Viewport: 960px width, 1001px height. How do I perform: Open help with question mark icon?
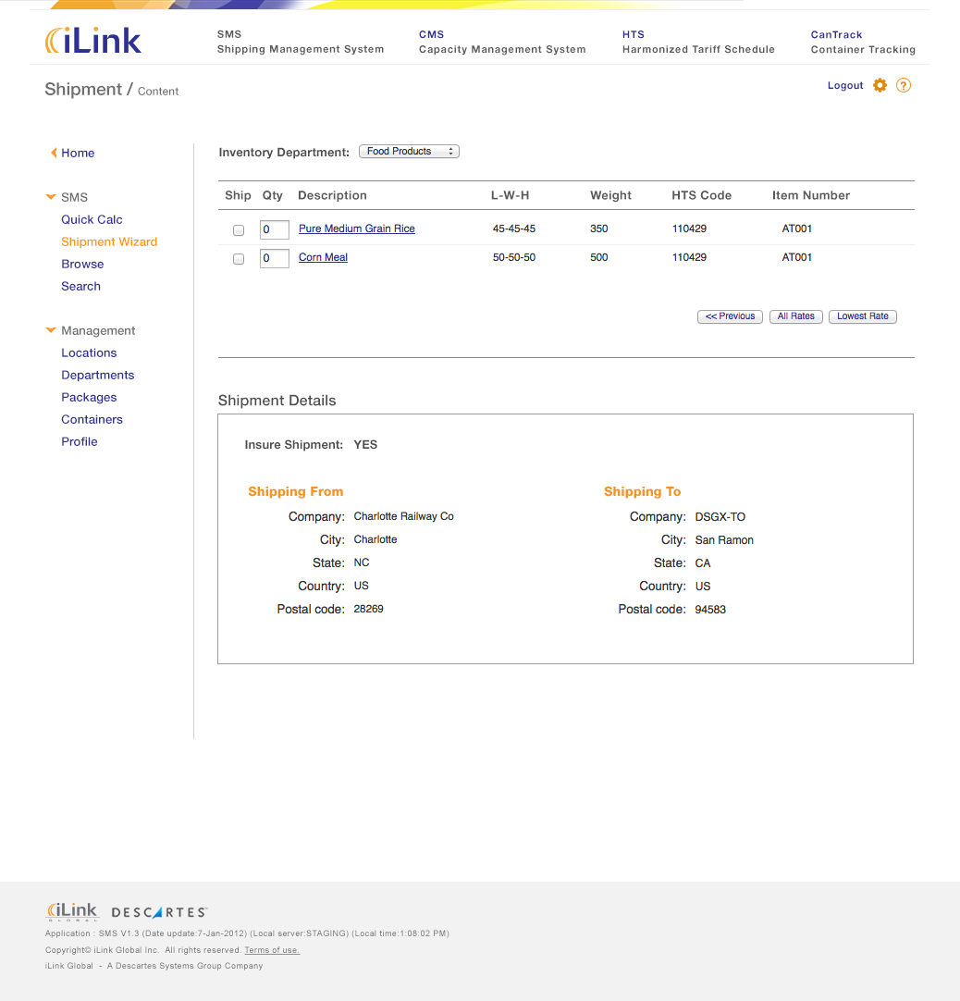(x=904, y=85)
